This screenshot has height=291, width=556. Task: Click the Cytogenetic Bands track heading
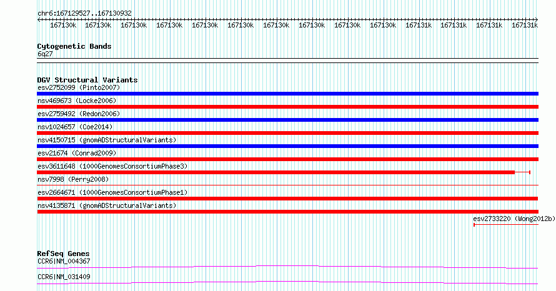click(x=74, y=46)
